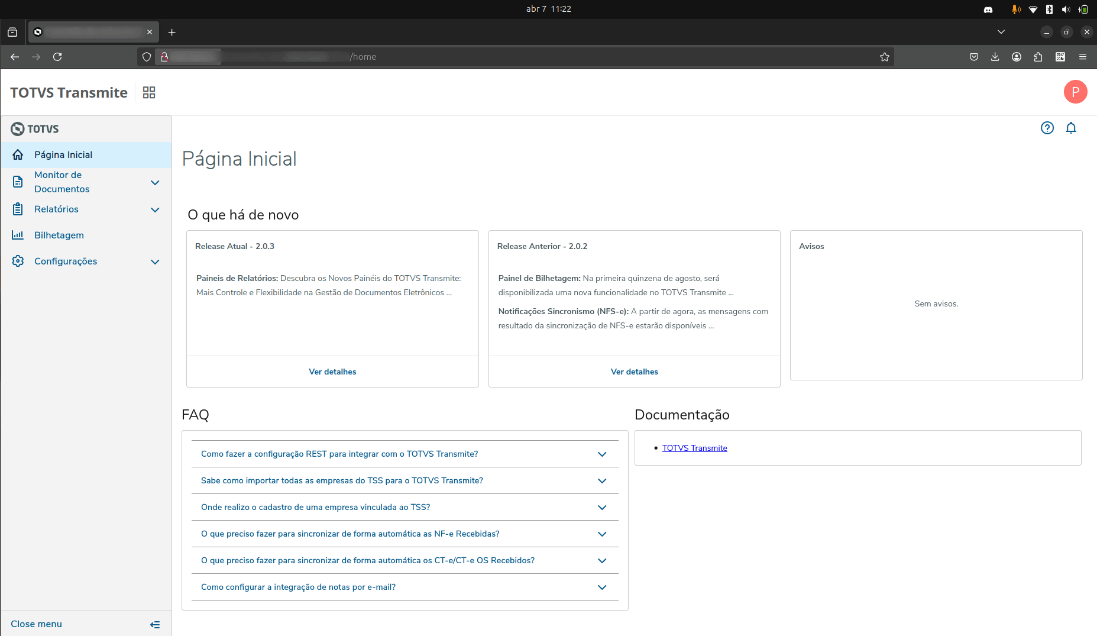Open the browser extensions icon

tap(1038, 57)
